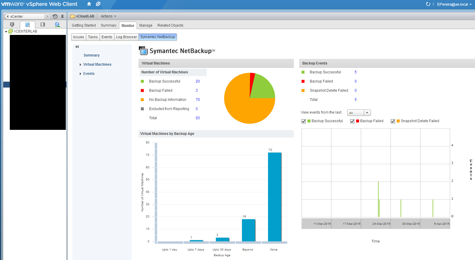Collapse the side panel with double-arrow icon

tap(77, 47)
